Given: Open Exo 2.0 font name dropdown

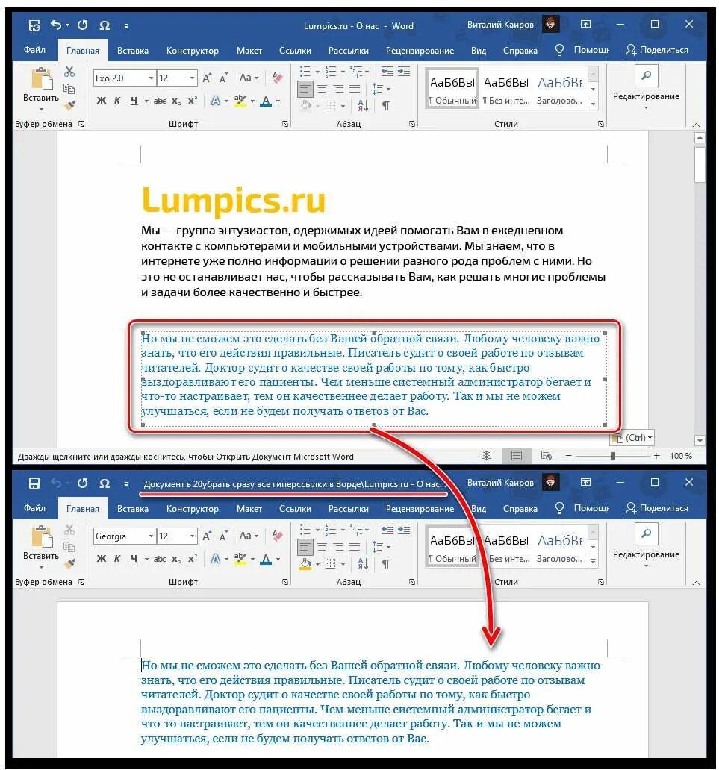Looking at the screenshot, I should tap(151, 78).
